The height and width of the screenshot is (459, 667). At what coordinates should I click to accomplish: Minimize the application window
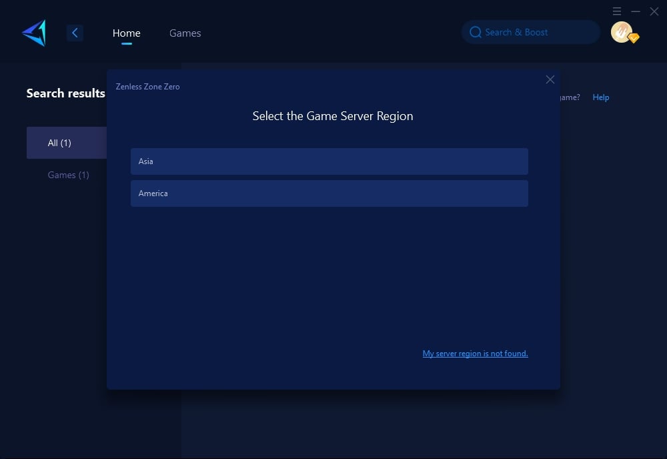pyautogui.click(x=636, y=11)
